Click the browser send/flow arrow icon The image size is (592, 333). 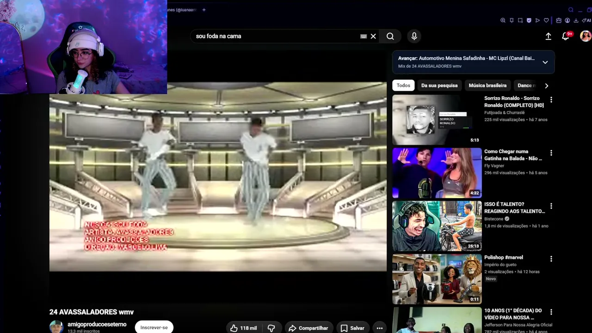coord(537,20)
